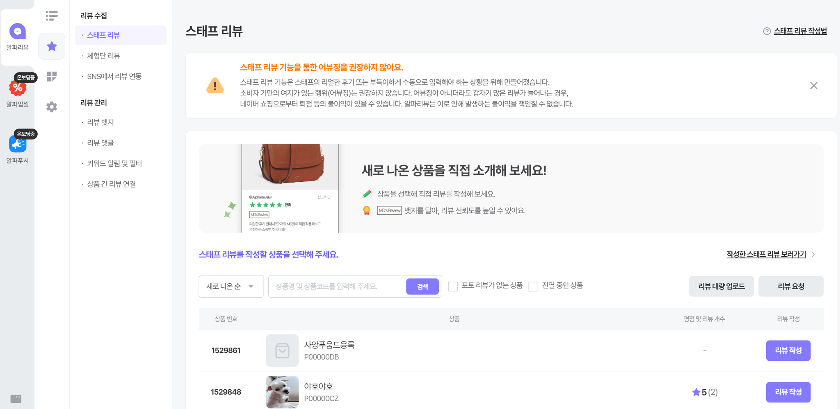
Task: Open the settings gear sidebar icon
Action: pos(52,107)
